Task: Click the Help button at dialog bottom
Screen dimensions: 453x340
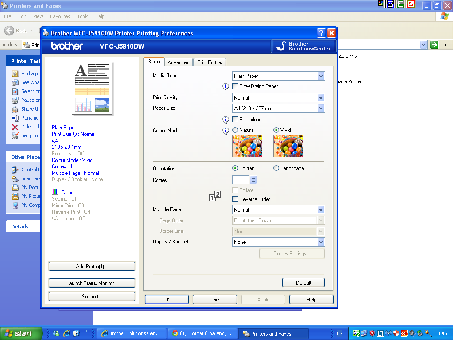Action: coord(311,300)
